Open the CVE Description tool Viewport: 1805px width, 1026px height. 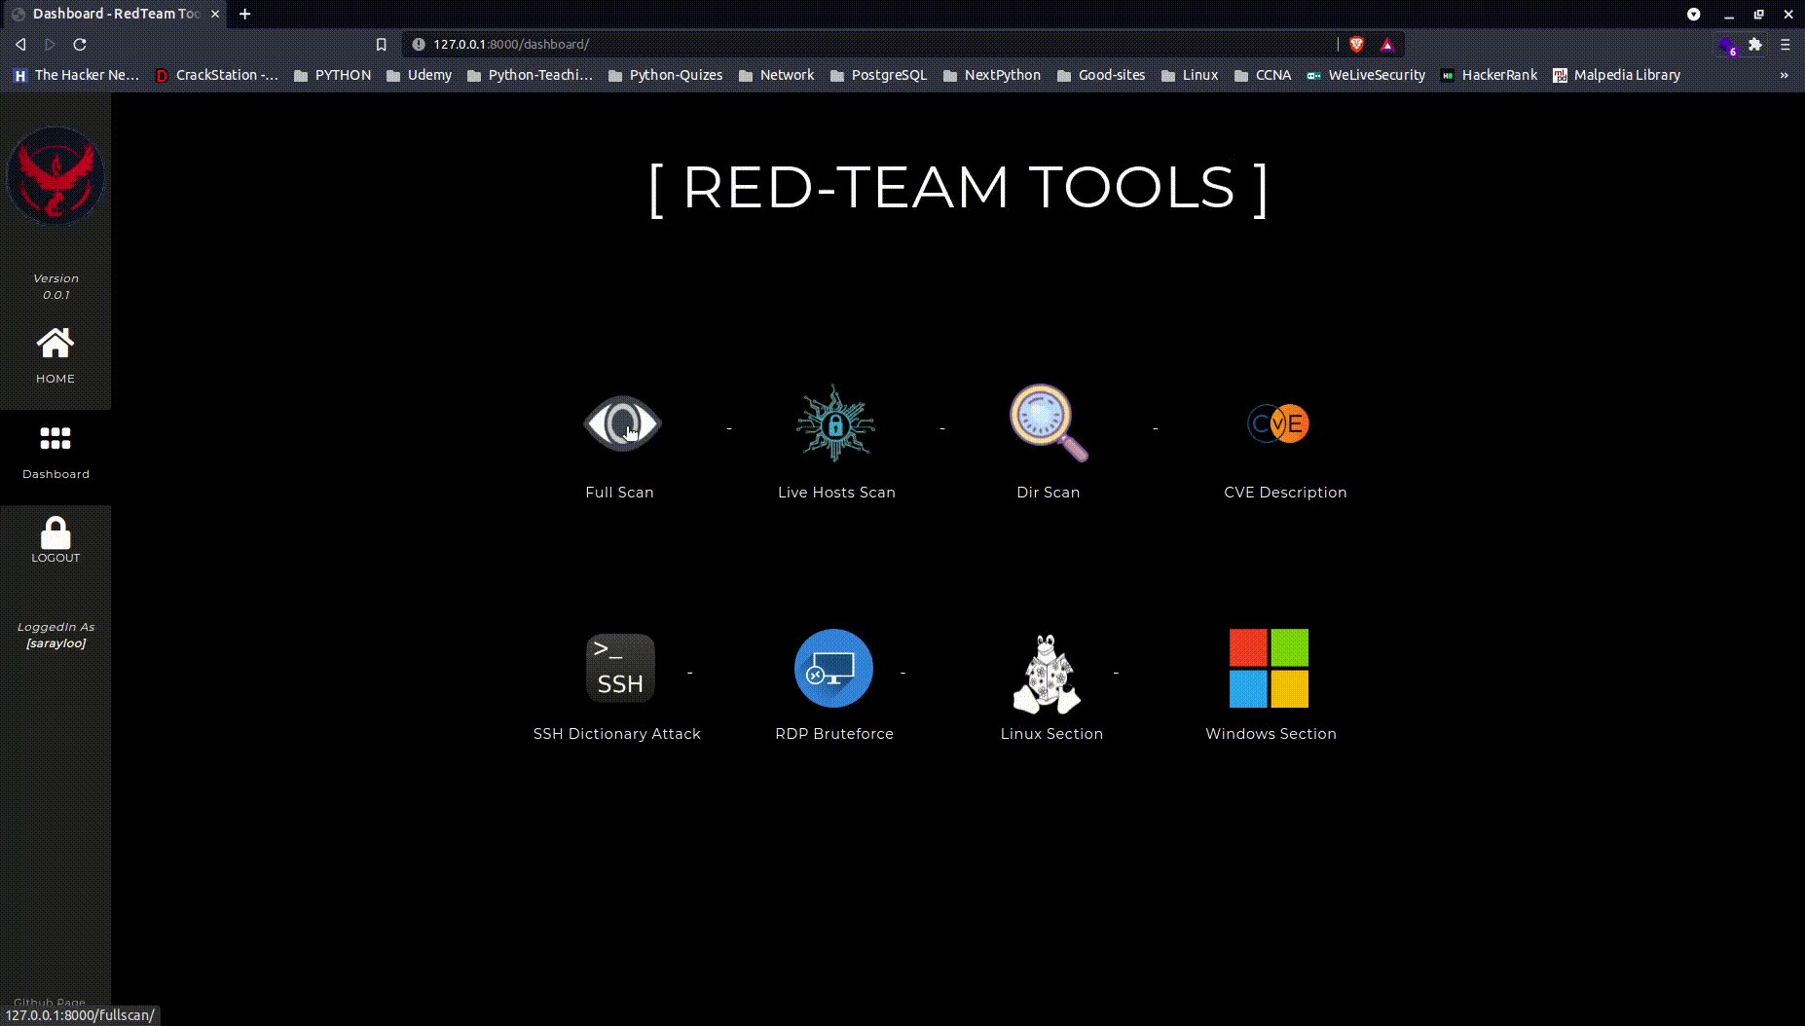[1276, 423]
